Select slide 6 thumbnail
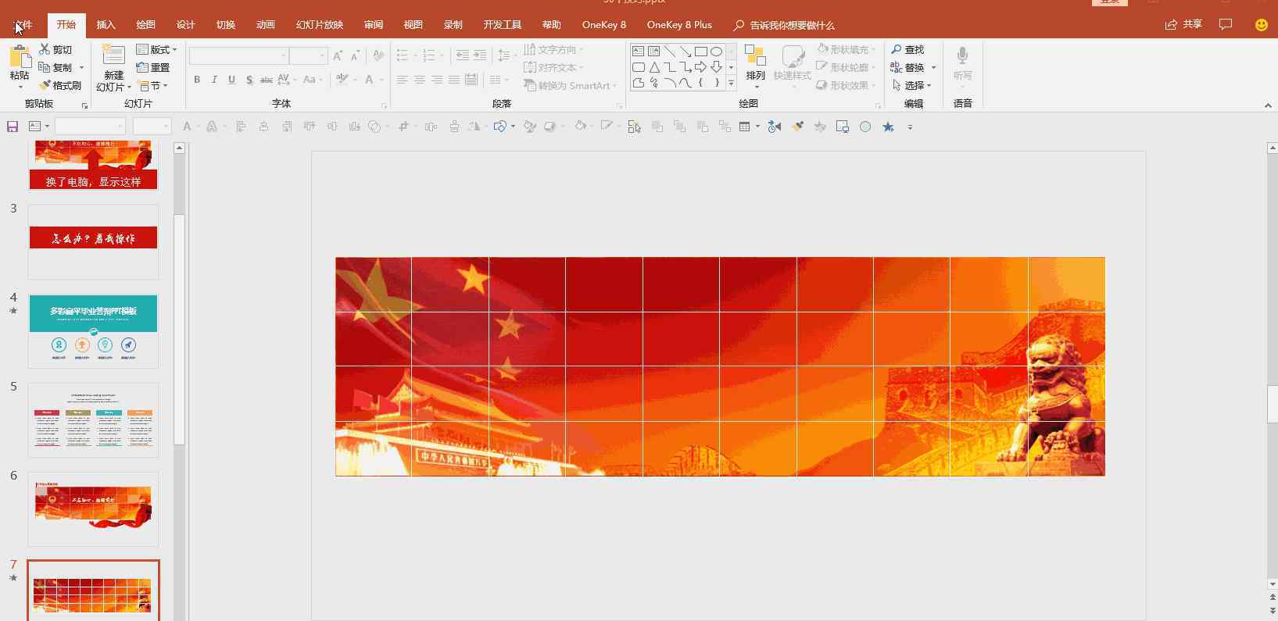This screenshot has width=1278, height=621. [93, 509]
